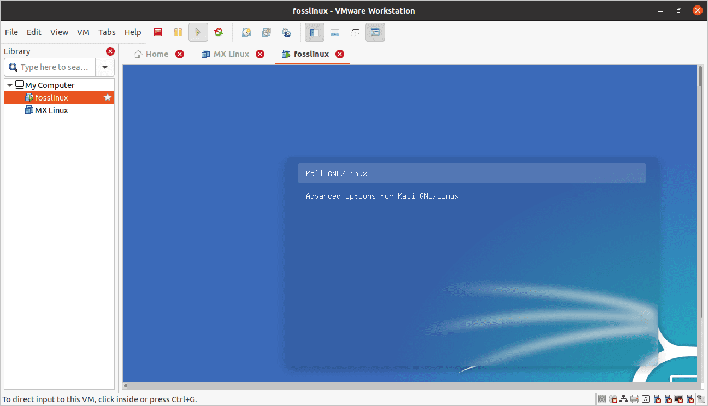Viewport: 708px width, 406px height.
Task: Revert to snapshot using the clock-arrow icon
Action: coord(267,32)
